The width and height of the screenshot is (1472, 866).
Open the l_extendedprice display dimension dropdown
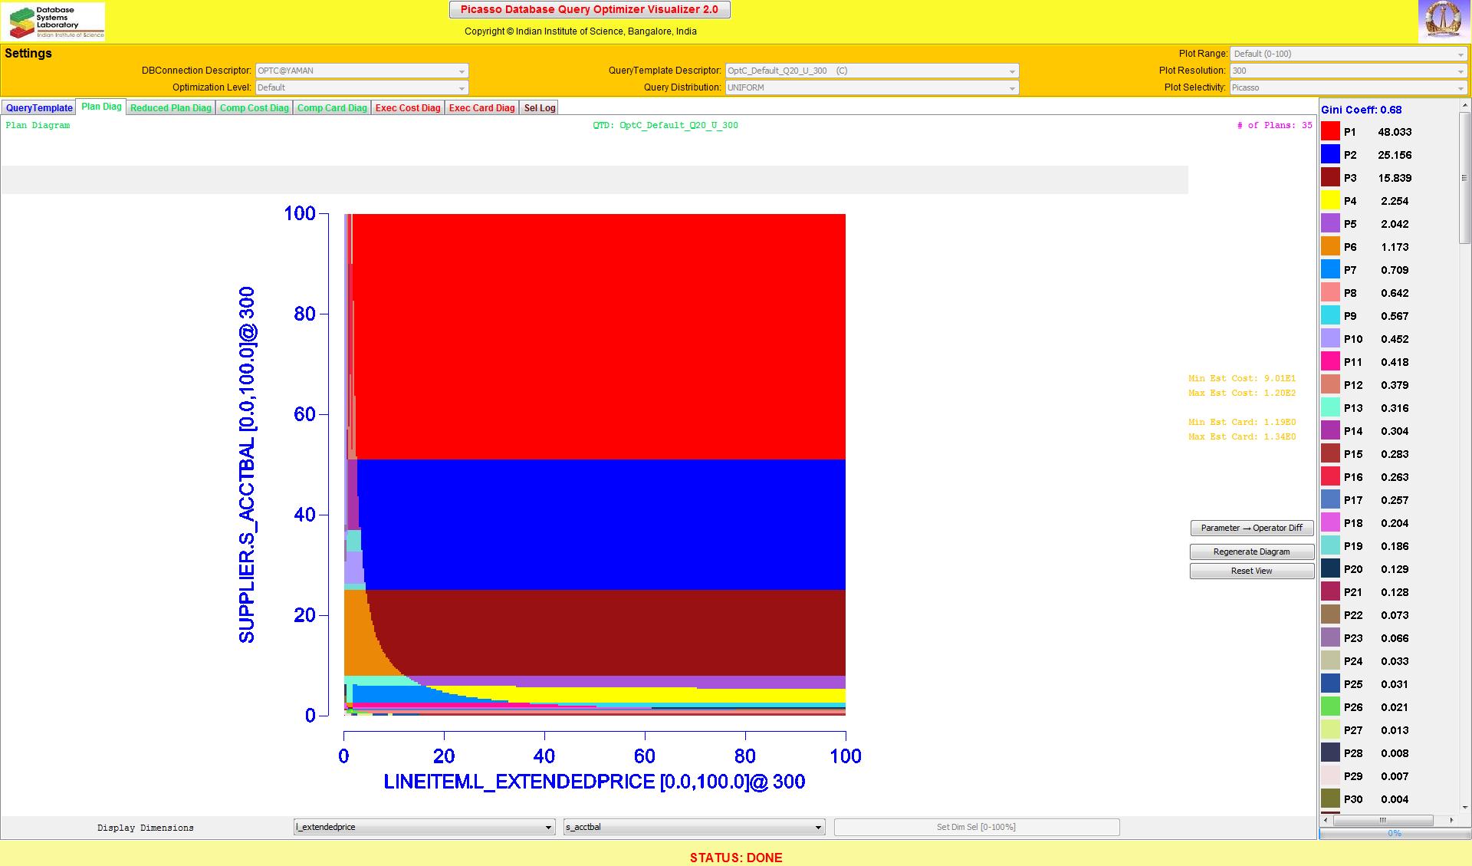pyautogui.click(x=424, y=827)
